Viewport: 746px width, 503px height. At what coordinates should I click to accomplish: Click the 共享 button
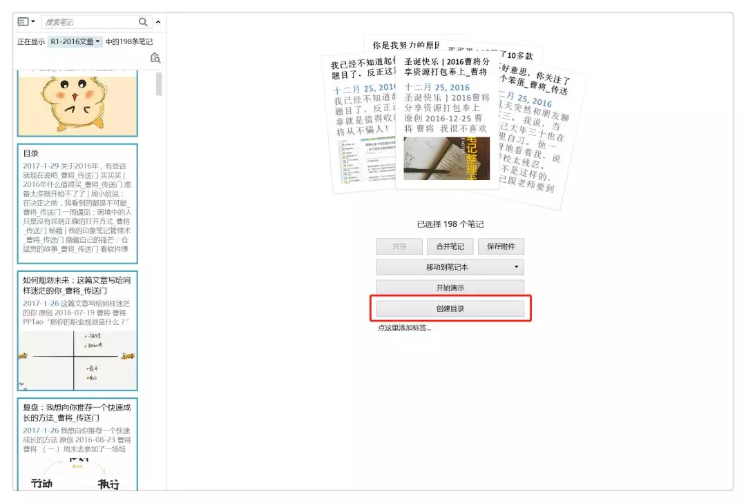tap(400, 246)
